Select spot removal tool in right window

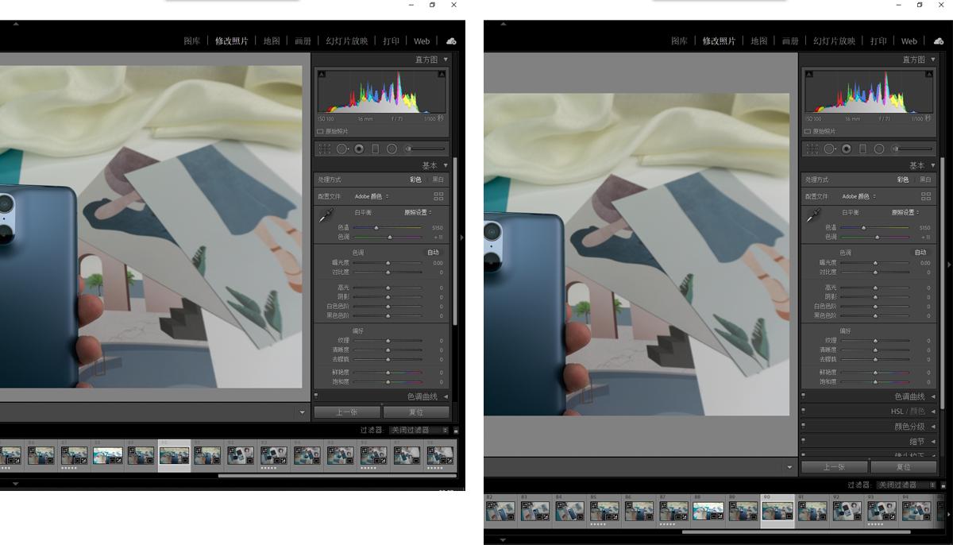[x=830, y=149]
